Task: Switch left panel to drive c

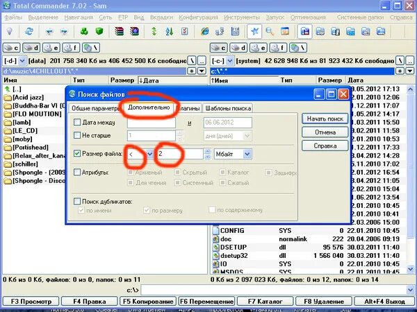Action: [x=11, y=48]
